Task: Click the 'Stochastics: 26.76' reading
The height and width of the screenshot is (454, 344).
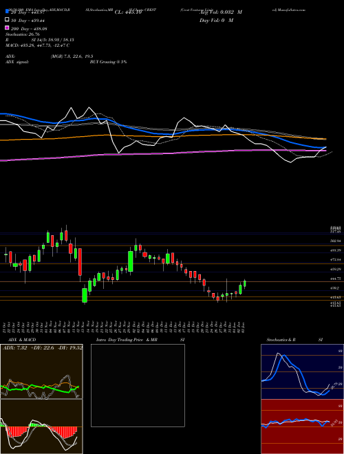Action: 22,34
